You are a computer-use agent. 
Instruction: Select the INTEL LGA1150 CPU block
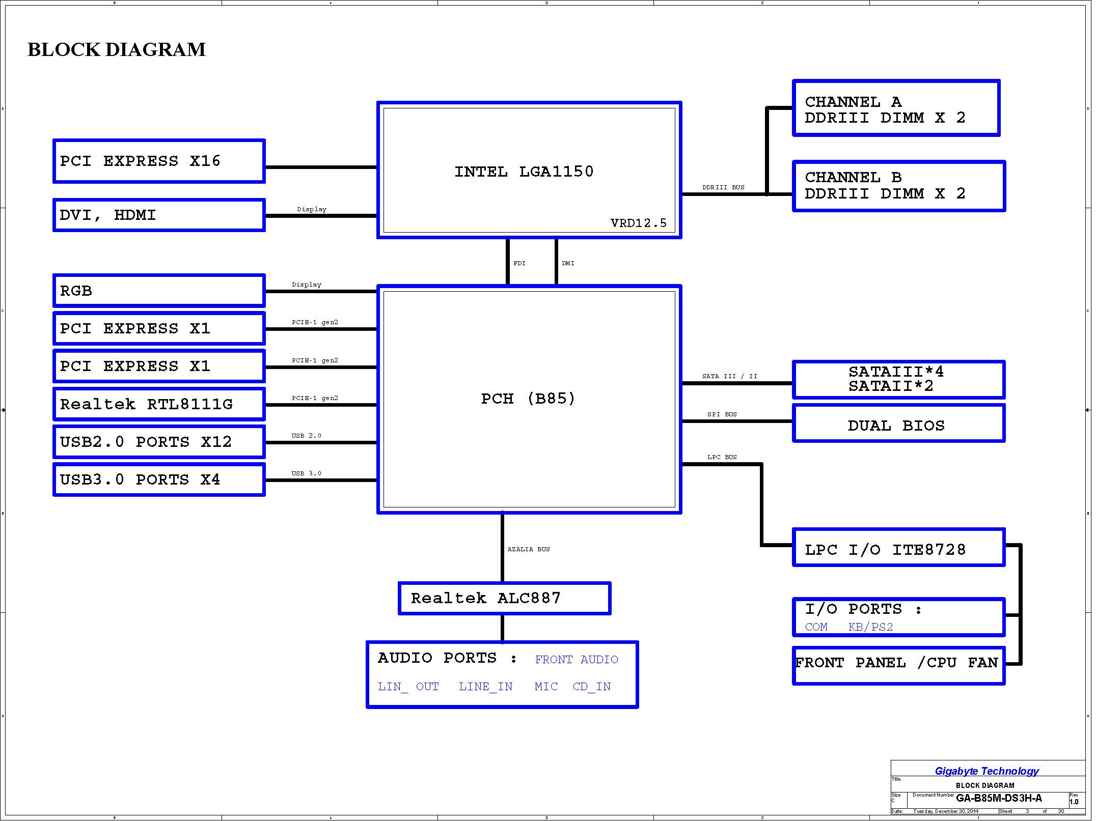click(529, 170)
